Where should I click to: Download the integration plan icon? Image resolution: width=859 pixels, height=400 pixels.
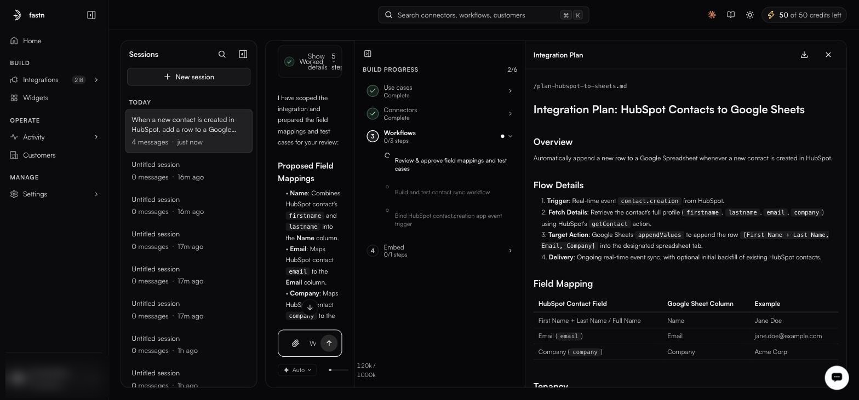tap(804, 55)
